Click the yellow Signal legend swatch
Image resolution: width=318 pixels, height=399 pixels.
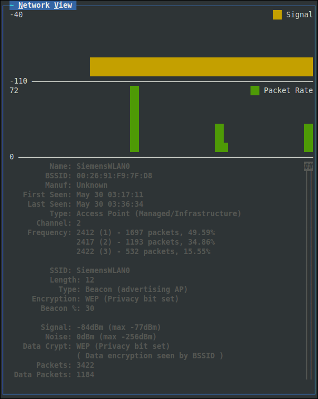277,14
